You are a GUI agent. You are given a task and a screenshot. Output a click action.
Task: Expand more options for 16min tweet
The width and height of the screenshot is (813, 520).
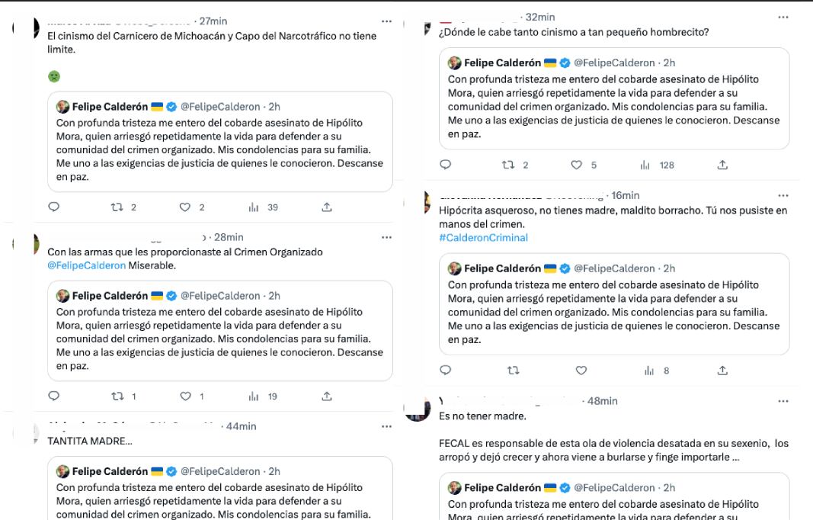(x=783, y=195)
